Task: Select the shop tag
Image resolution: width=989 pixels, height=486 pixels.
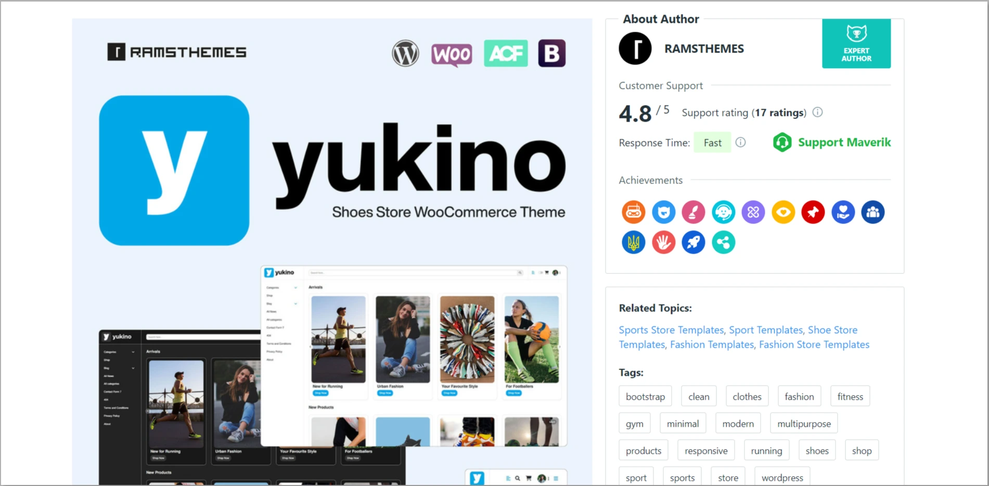Action: tap(862, 451)
